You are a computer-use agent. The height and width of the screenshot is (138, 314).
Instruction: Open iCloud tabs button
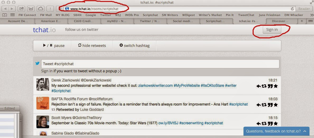(41, 9)
